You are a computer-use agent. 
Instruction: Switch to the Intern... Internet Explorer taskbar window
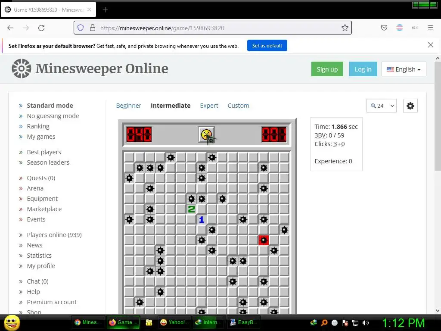click(x=208, y=322)
